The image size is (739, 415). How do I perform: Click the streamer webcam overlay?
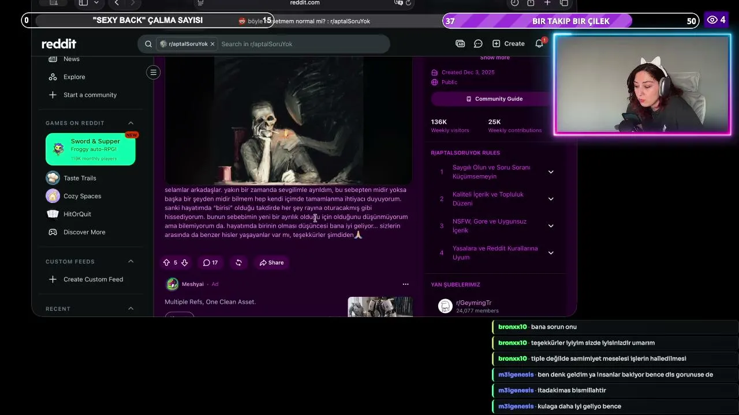click(x=643, y=85)
